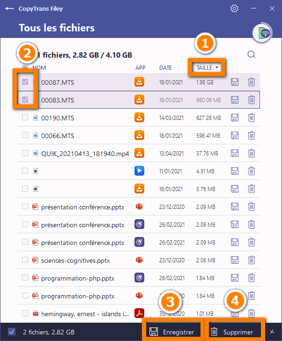Save the 26/02/2021 programmation-php.pptx via floppy icon
This screenshot has width=282, height=341.
coord(235,278)
